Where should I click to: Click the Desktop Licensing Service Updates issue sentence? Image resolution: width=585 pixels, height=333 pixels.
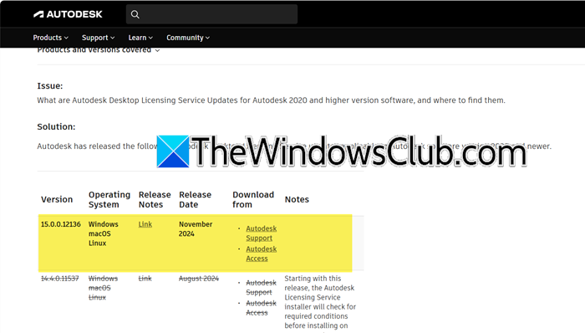[x=272, y=100]
